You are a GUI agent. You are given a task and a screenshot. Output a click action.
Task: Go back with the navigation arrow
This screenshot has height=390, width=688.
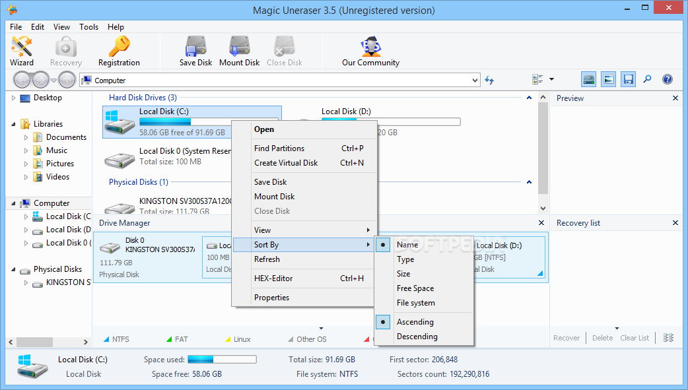(22, 81)
